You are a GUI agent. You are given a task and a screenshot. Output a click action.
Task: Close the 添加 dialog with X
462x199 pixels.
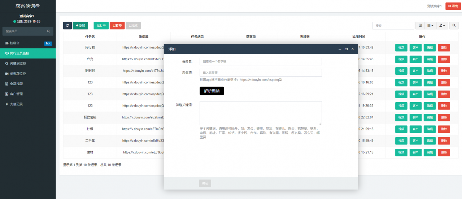(x=353, y=49)
